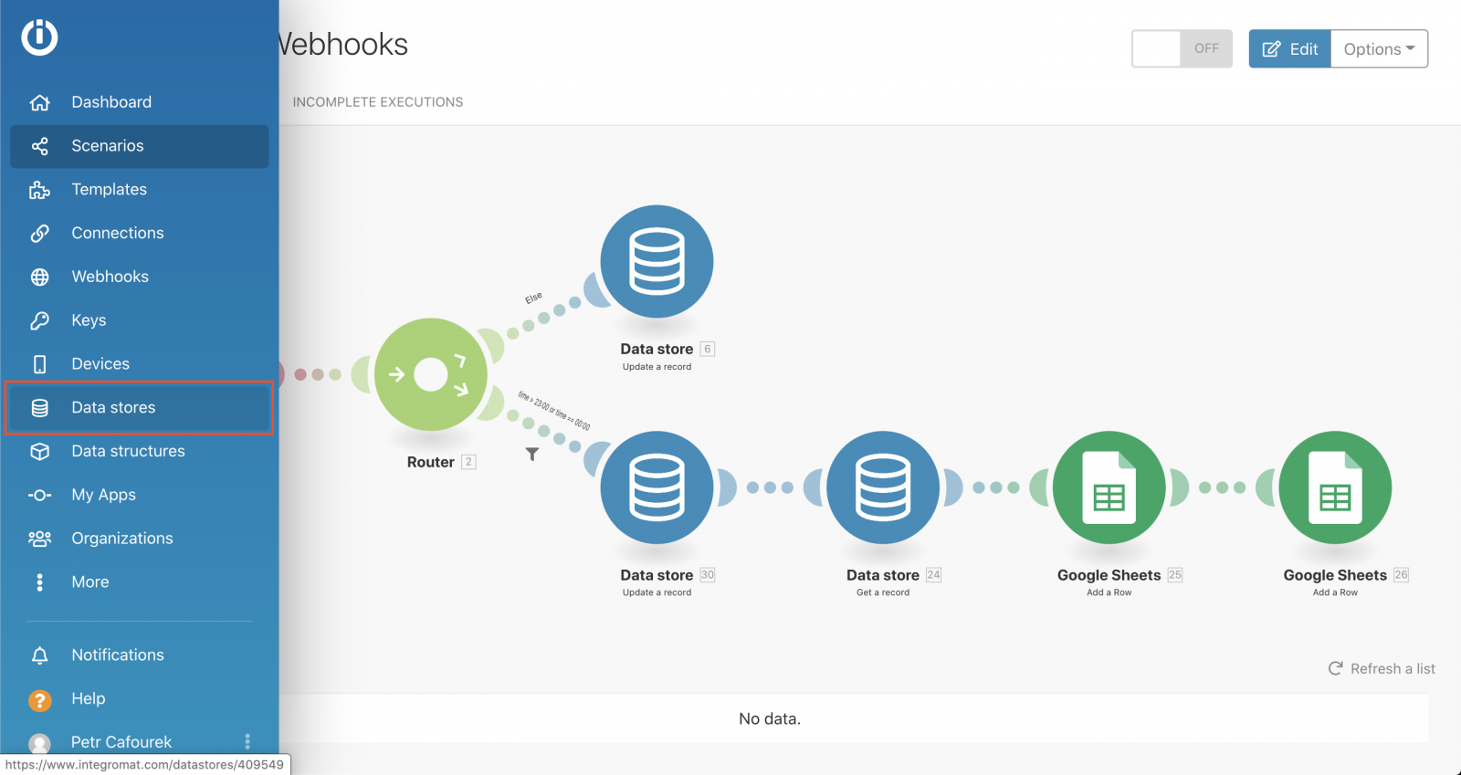Viewport: 1461px width, 775px height.
Task: Click the Edit button
Action: click(1289, 48)
